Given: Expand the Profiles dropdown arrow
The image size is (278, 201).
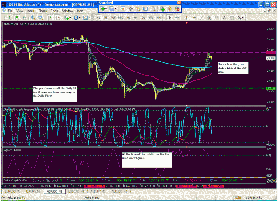Looking at the screenshot, I should (115, 9).
